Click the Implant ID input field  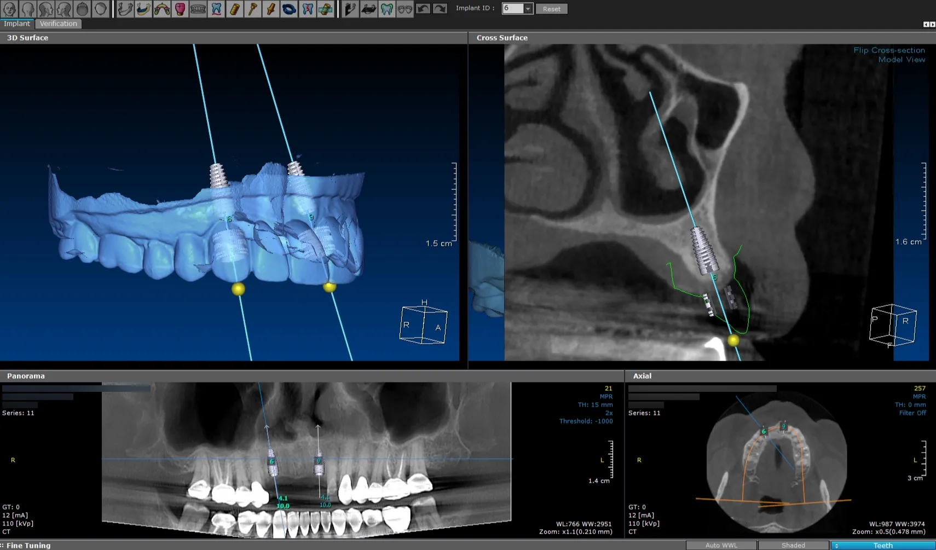(513, 8)
